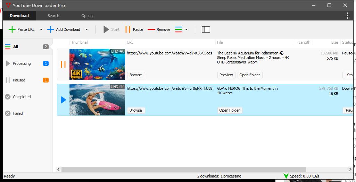Select the Processing category in sidebar
The height and width of the screenshot is (182, 356).
click(x=27, y=63)
